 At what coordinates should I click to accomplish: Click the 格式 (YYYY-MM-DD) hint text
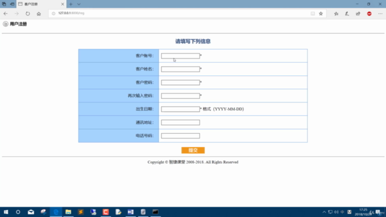click(223, 109)
